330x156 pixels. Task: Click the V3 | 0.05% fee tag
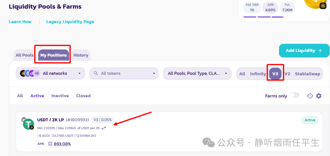[102, 120]
